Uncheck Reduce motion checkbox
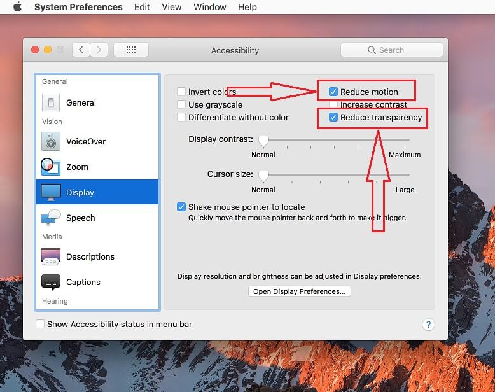Viewport: 495px width, 392px height. pyautogui.click(x=333, y=92)
